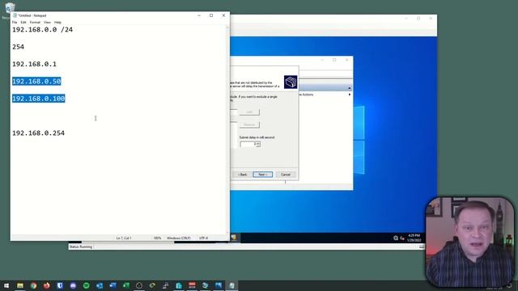Launch Google Chrome from the taskbar
This screenshot has height=291, width=518.
[33, 285]
